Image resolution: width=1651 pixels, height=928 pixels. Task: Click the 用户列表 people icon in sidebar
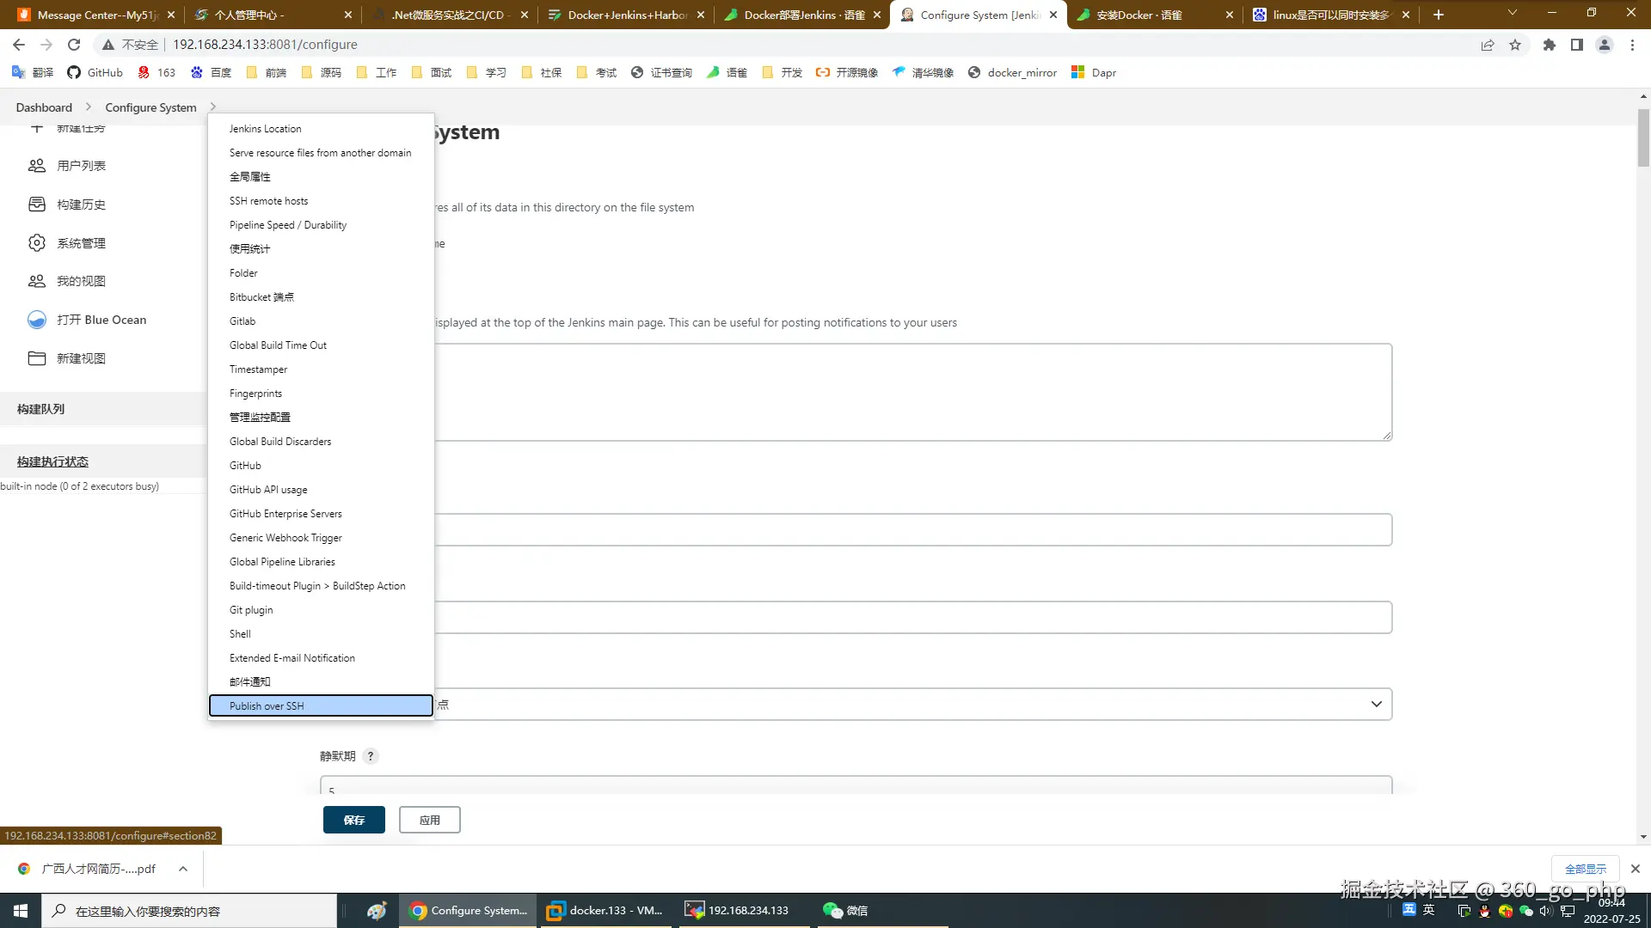[x=36, y=166]
